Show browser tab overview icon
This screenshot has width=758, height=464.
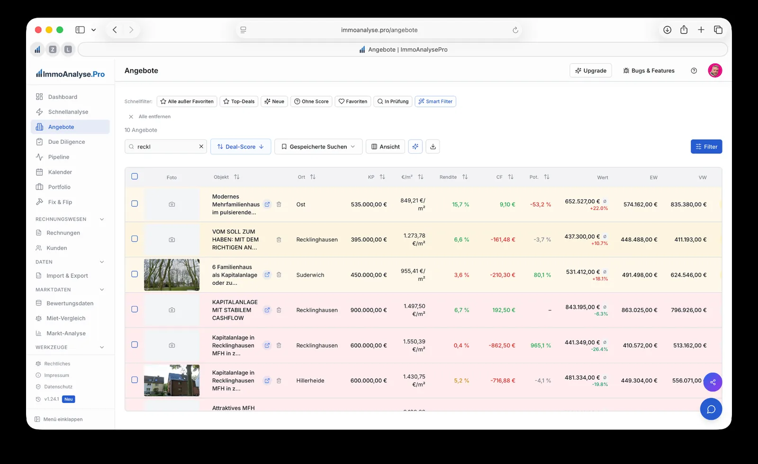[718, 30]
